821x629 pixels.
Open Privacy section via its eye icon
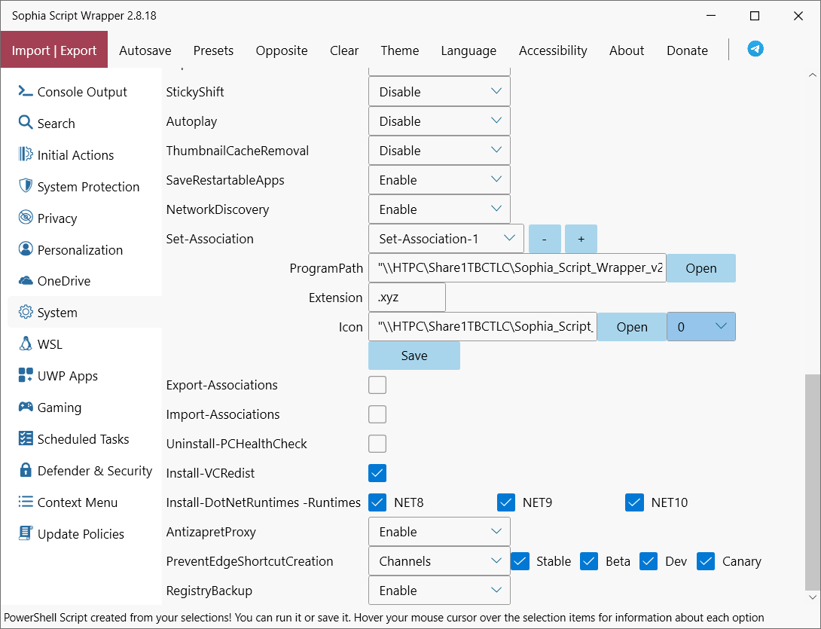tap(26, 218)
